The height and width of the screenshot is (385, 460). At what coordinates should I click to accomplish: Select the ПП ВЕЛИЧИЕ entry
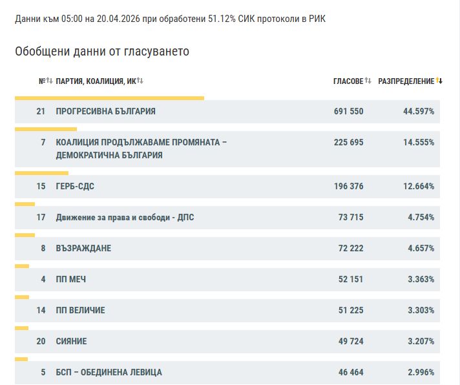coord(80,311)
